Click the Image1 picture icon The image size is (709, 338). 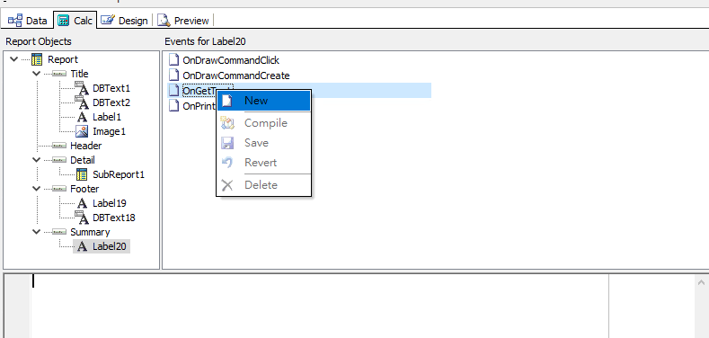click(82, 131)
